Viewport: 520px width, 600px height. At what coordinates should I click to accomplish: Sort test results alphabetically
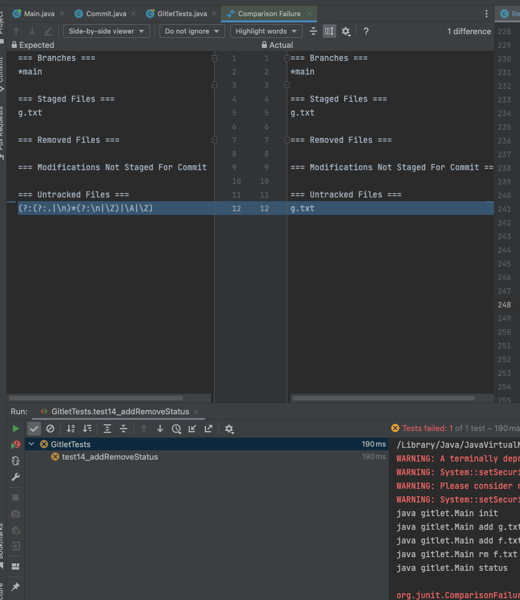[71, 429]
